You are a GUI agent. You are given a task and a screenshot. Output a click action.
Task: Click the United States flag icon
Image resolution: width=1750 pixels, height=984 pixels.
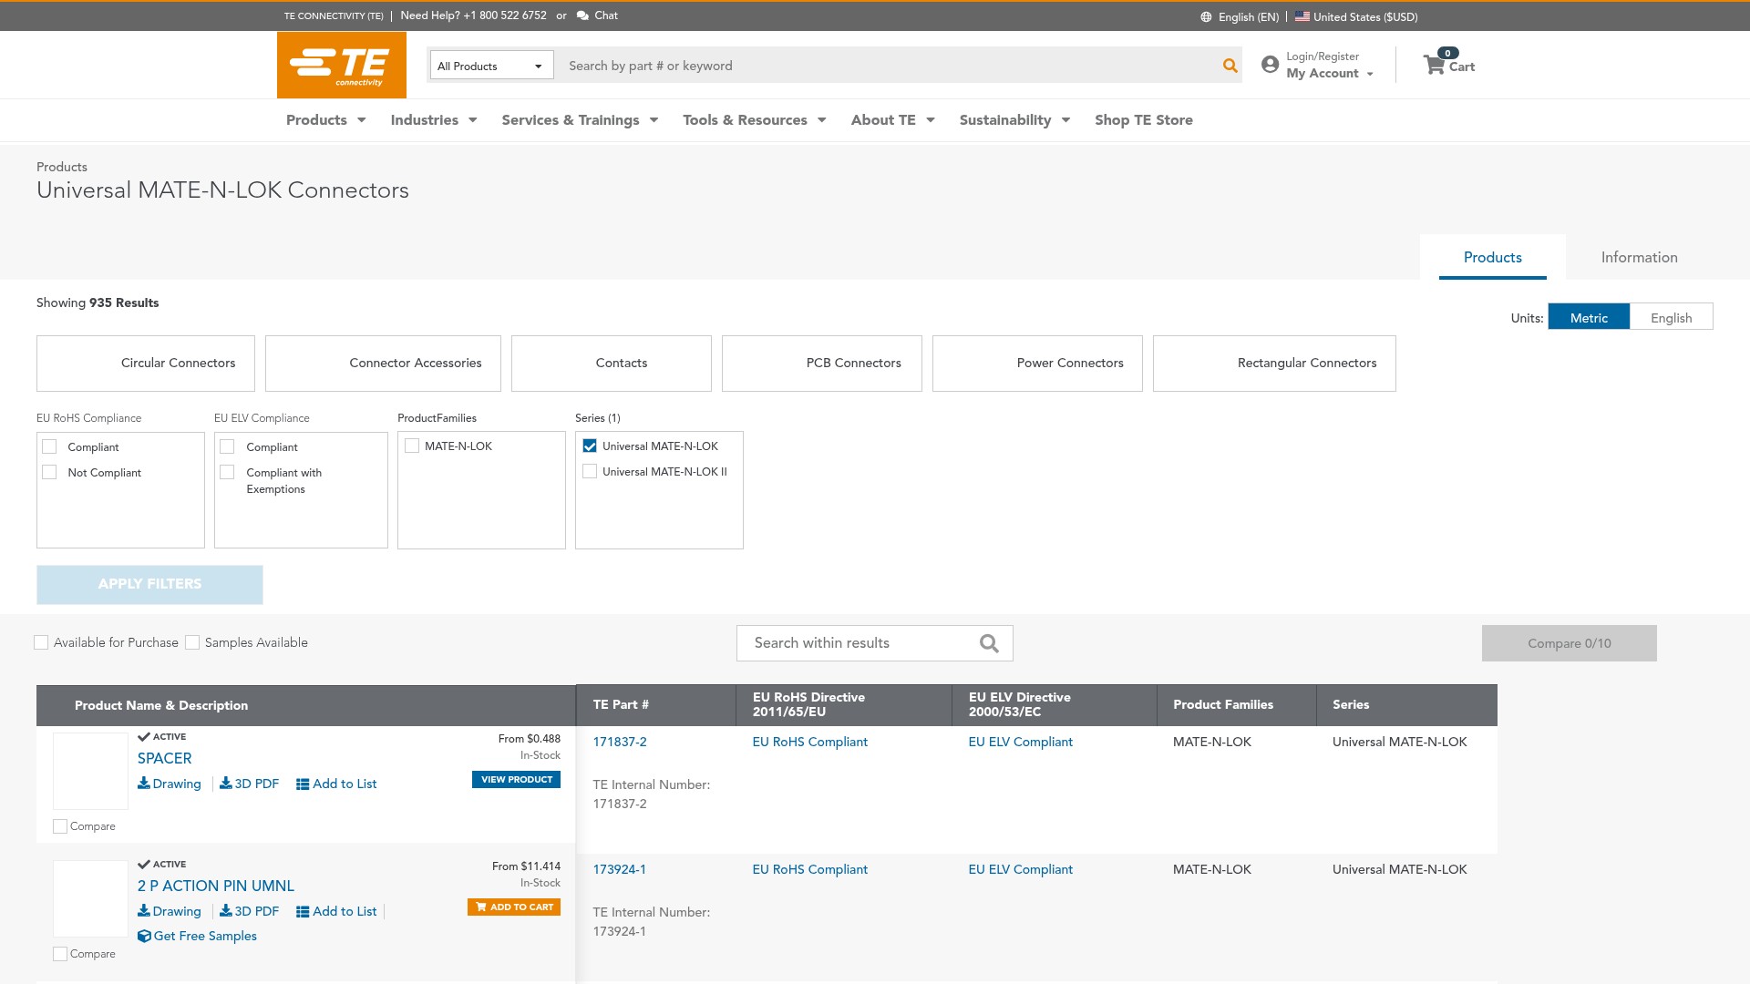[x=1302, y=16]
